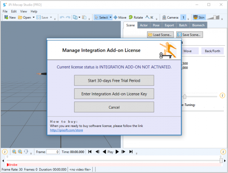This screenshot has height=173, width=228.
Task: Switch to the Biomech tab
Action: (x=198, y=25)
